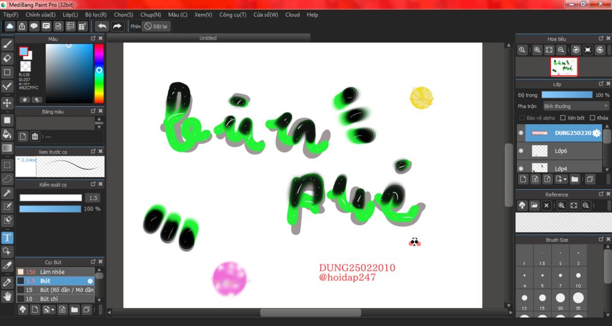This screenshot has height=326, width=612.
Task: Toggle visibility of layer Lớp6
Action: tap(521, 150)
